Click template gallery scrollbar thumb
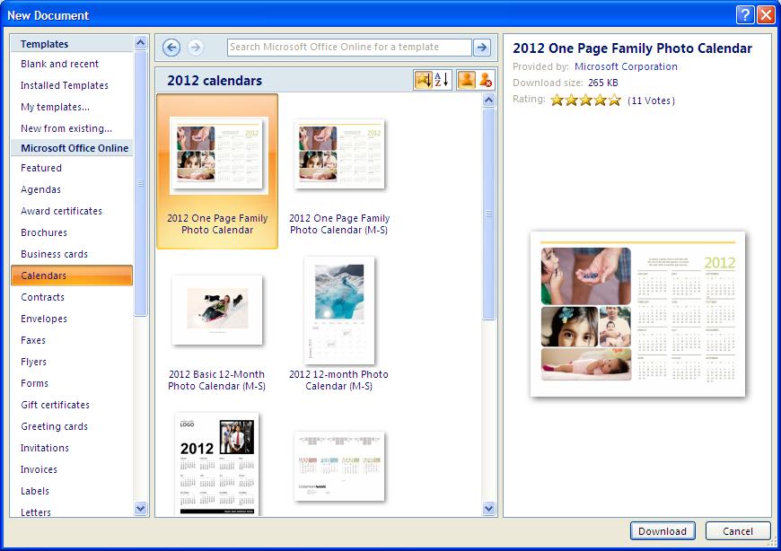This screenshot has width=781, height=551. pos(489,214)
